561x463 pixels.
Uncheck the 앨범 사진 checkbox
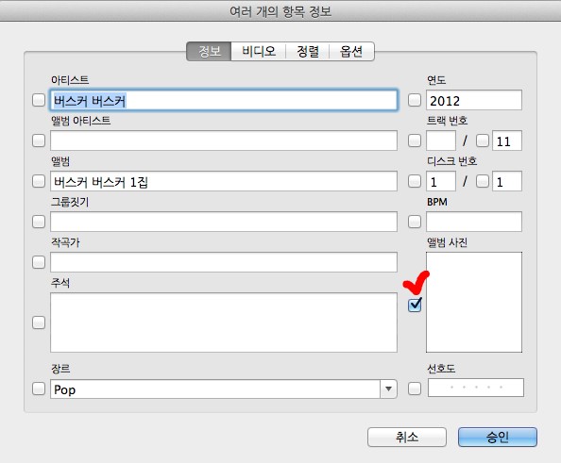[x=415, y=305]
